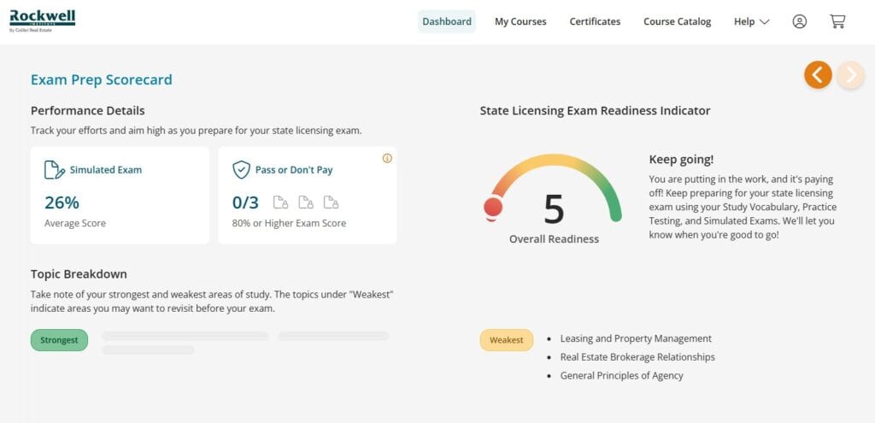Image resolution: width=875 pixels, height=423 pixels.
Task: Click Leasing and Property Management topic
Action: click(x=636, y=338)
